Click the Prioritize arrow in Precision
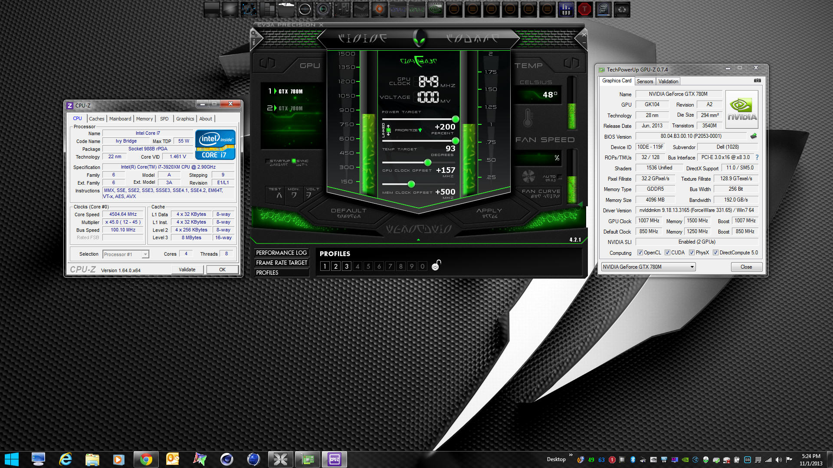 coord(420,130)
